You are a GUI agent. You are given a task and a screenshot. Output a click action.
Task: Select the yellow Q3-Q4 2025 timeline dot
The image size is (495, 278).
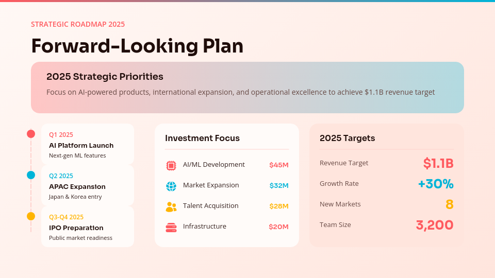(31, 216)
